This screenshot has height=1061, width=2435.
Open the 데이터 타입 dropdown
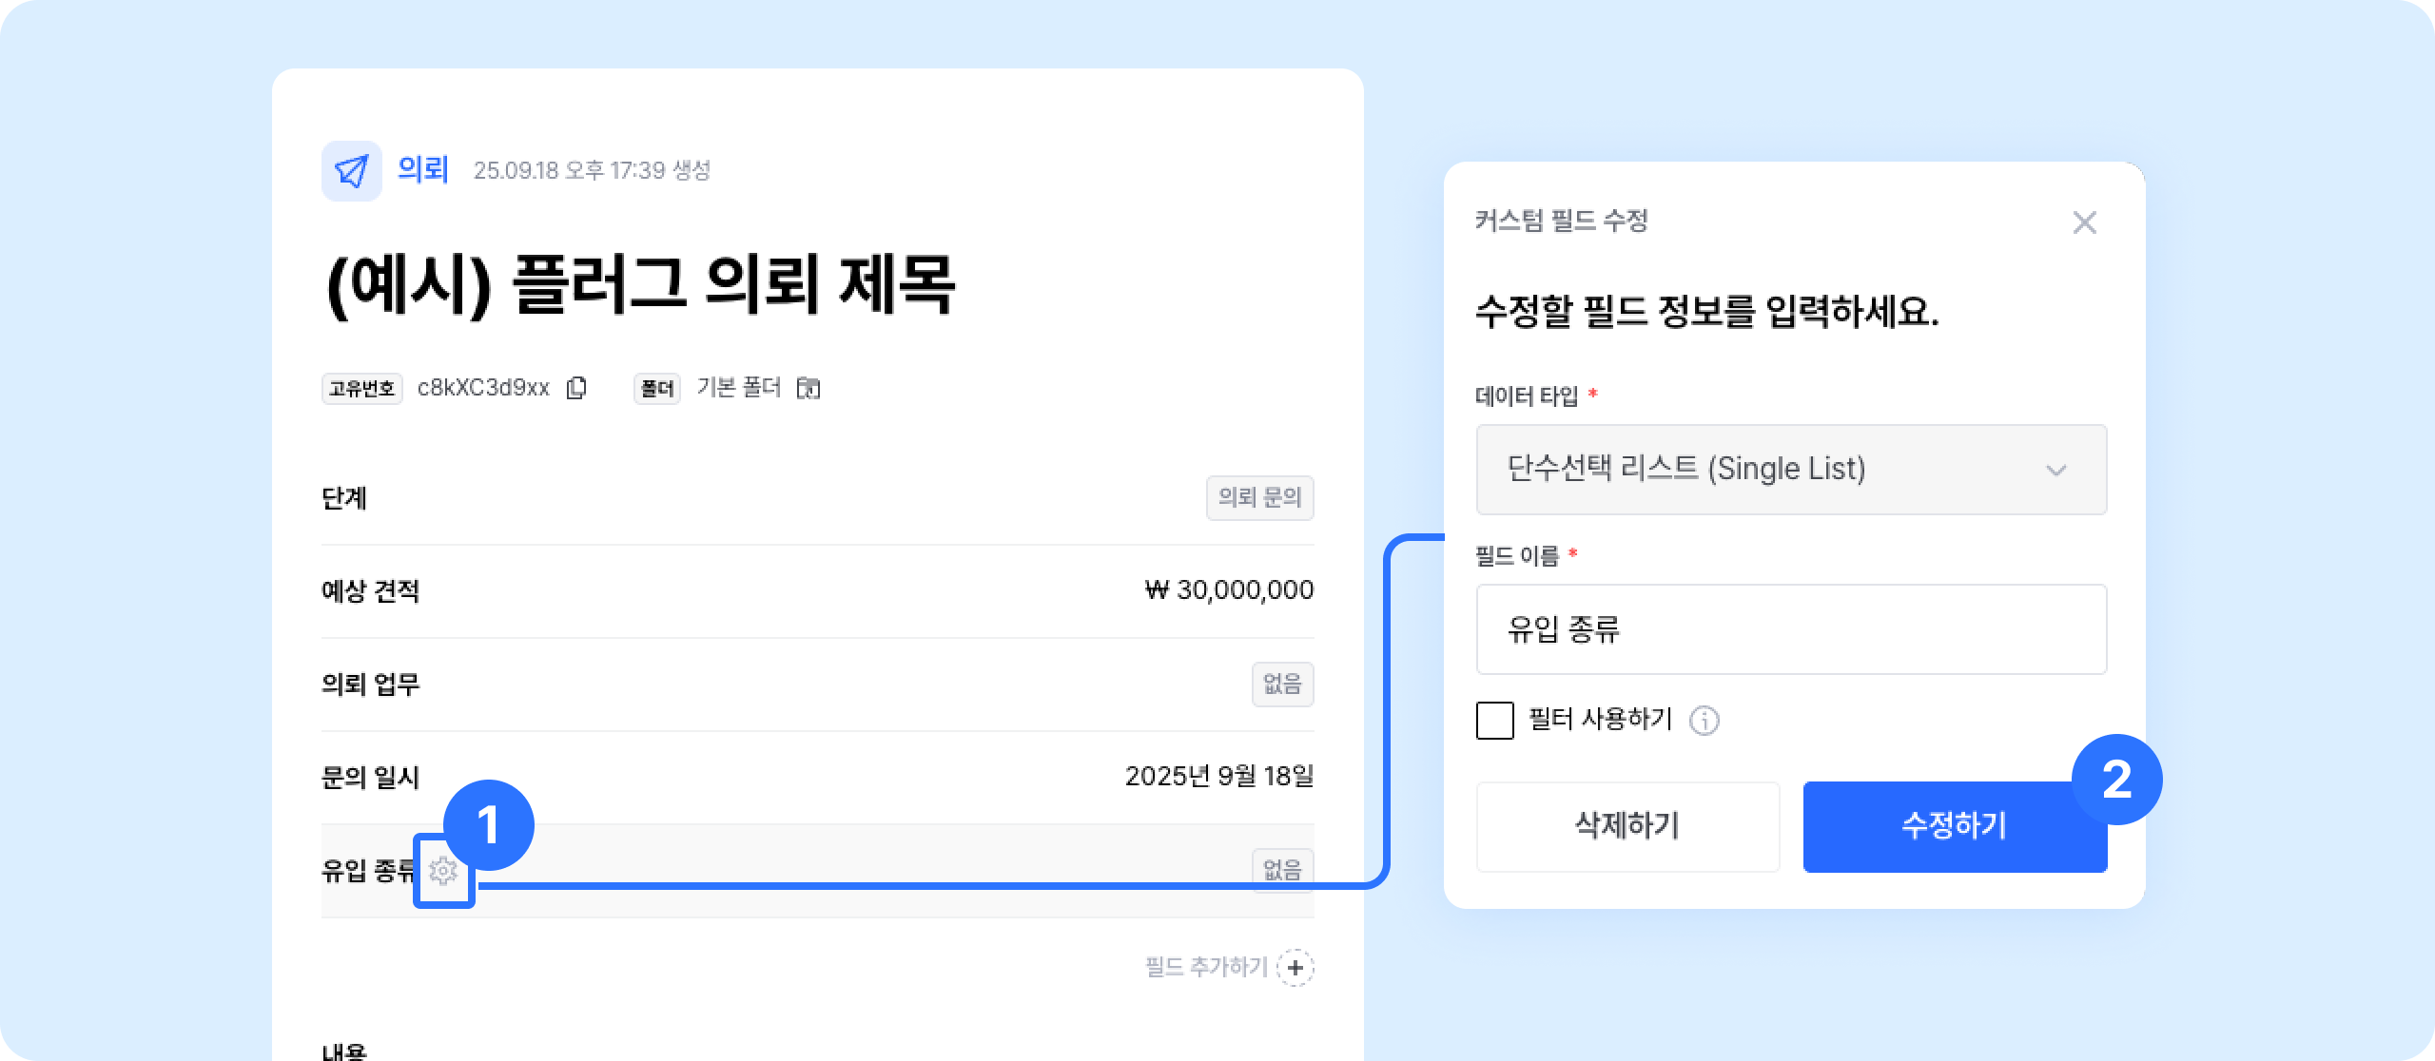click(x=1790, y=470)
